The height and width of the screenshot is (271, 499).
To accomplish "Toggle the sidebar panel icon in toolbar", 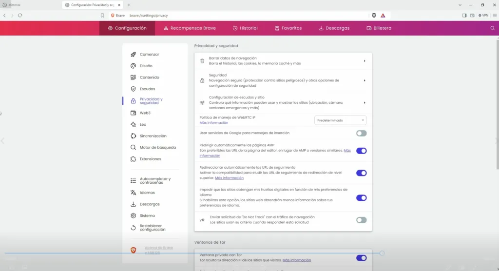I will 464,15.
